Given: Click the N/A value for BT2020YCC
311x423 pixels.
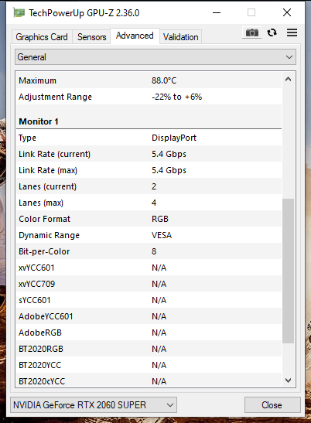Looking at the screenshot, I should (x=159, y=365).
